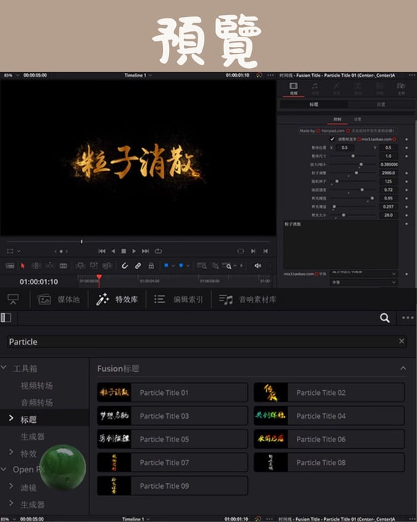Expand the 标题 tree item arrow
The width and height of the screenshot is (417, 522).
point(11,418)
